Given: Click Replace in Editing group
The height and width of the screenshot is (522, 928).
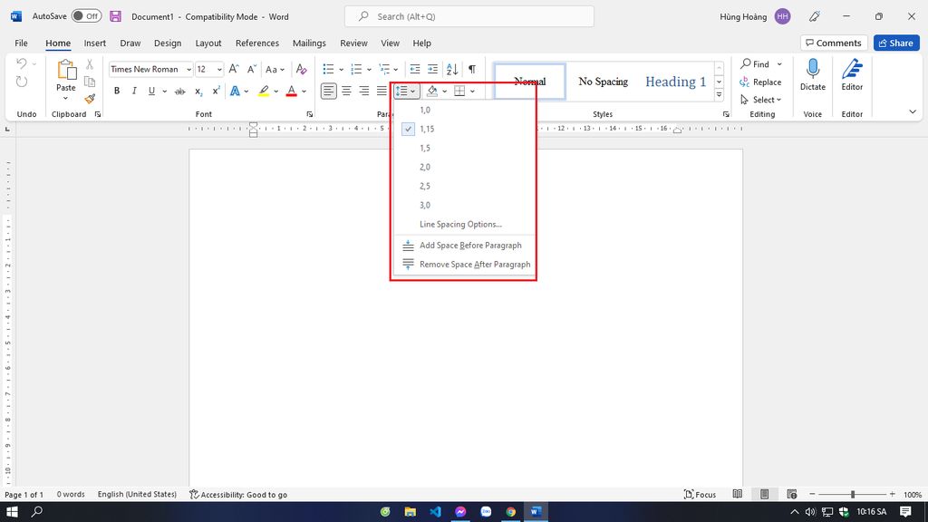Looking at the screenshot, I should tap(760, 82).
